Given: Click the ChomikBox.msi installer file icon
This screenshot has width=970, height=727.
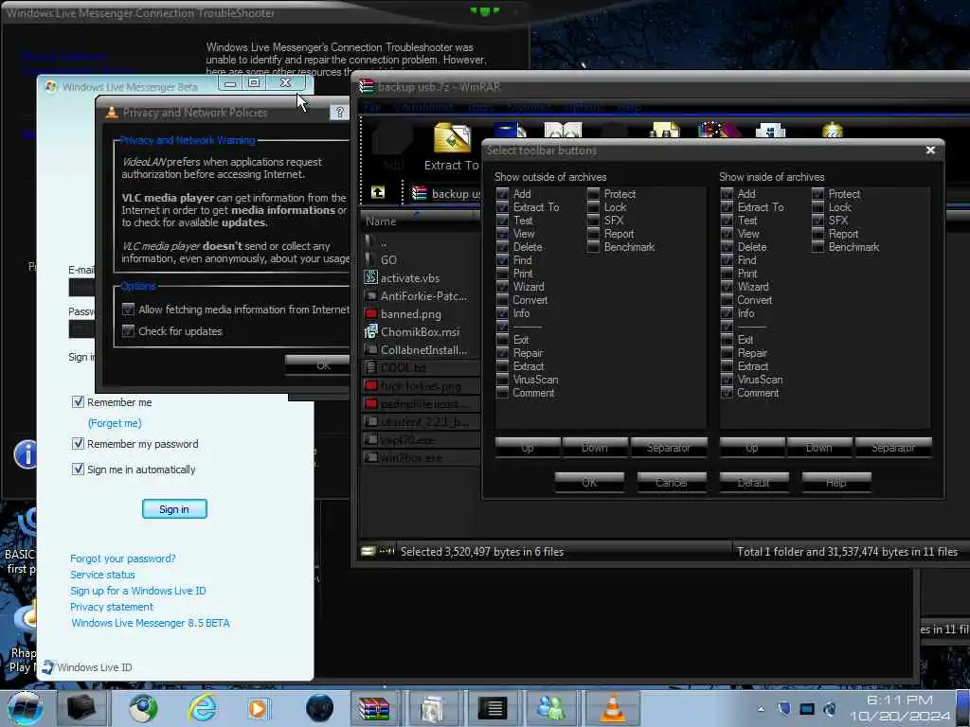Looking at the screenshot, I should tap(370, 331).
